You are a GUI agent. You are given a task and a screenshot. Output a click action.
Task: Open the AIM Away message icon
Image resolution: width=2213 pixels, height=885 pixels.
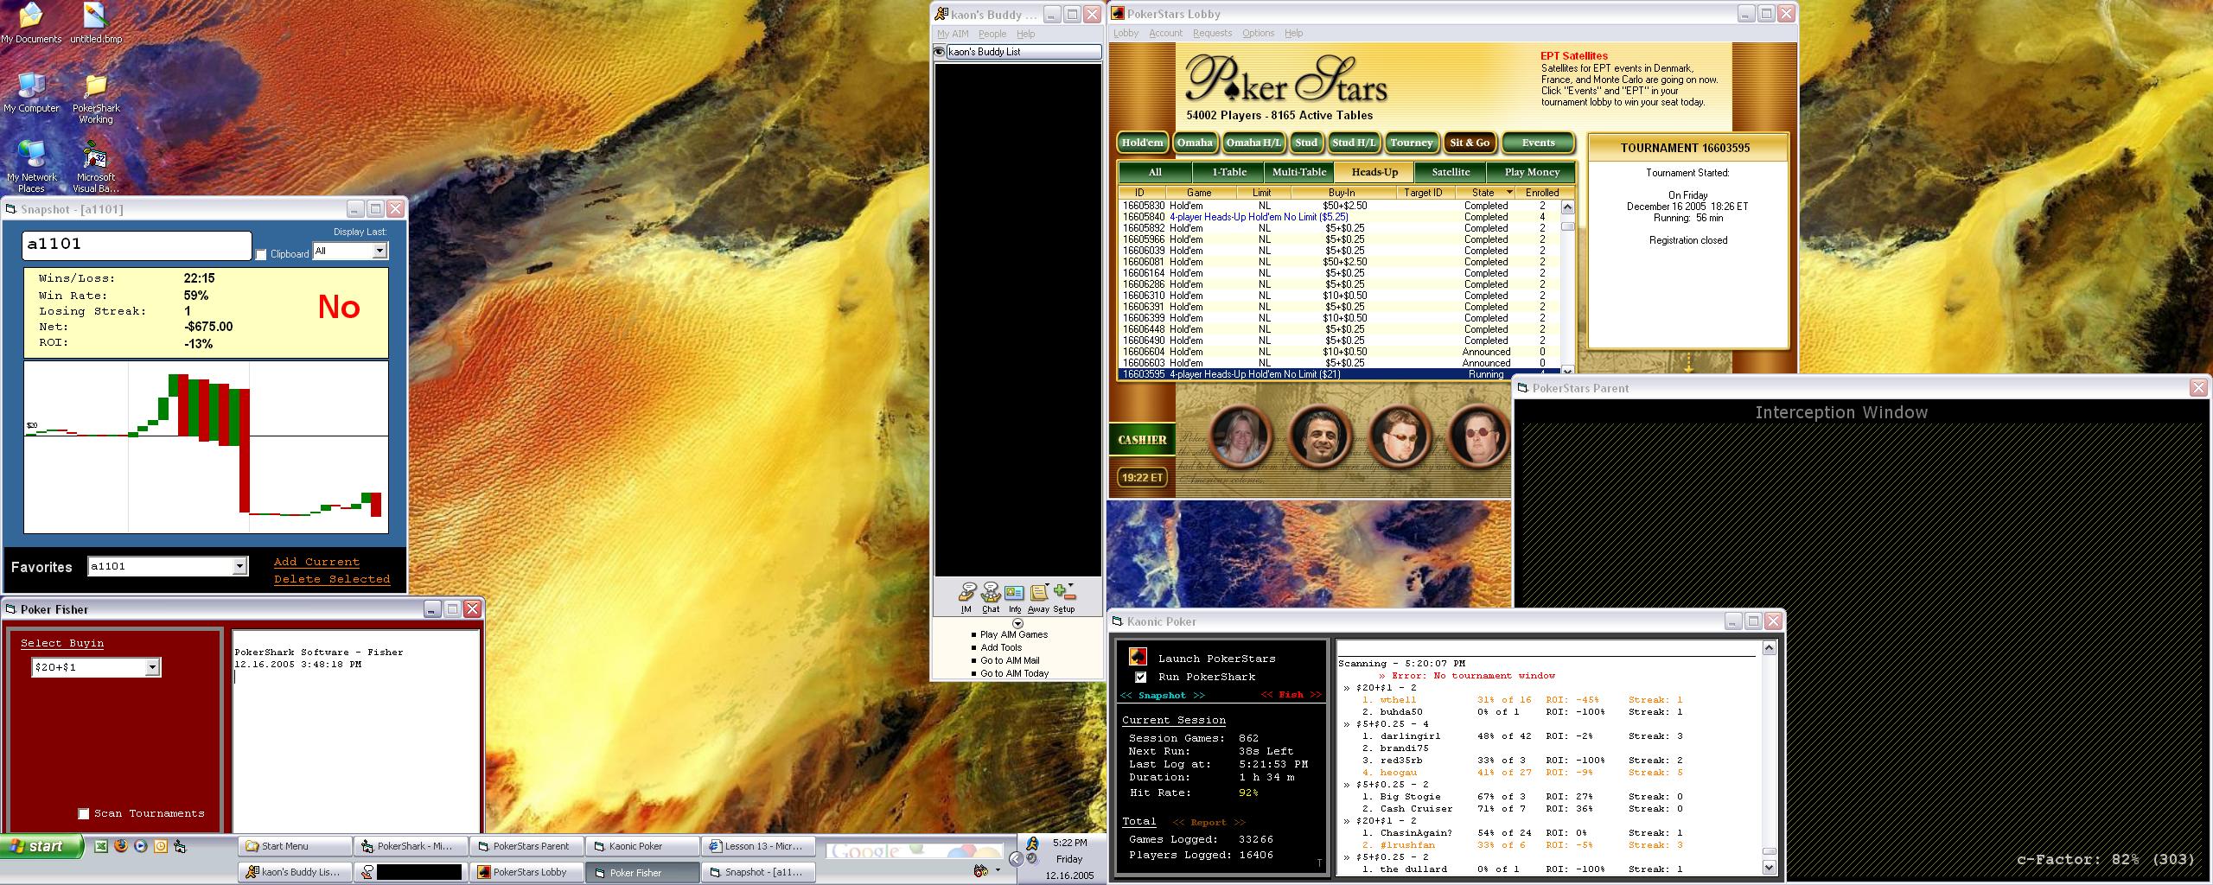pyautogui.click(x=1038, y=593)
